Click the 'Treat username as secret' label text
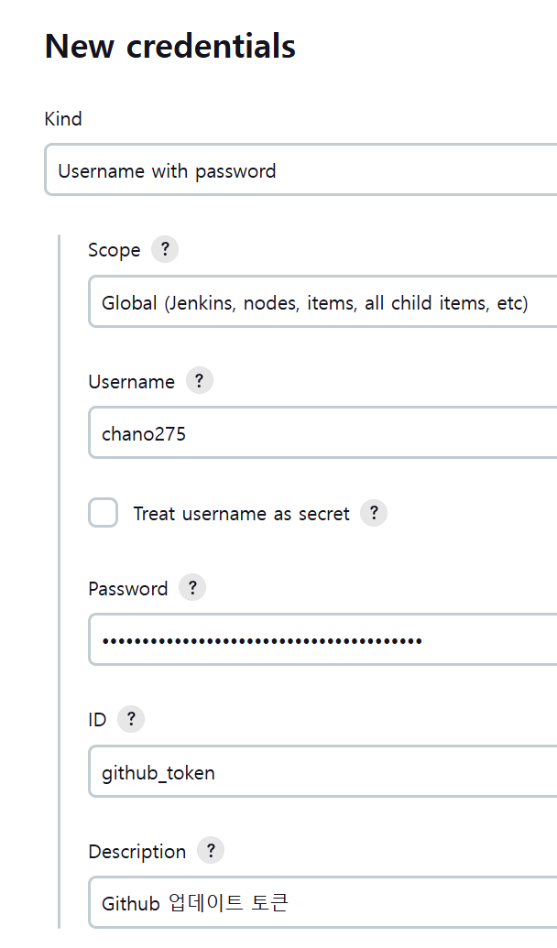Viewport: 557px width, 948px height. pyautogui.click(x=241, y=514)
